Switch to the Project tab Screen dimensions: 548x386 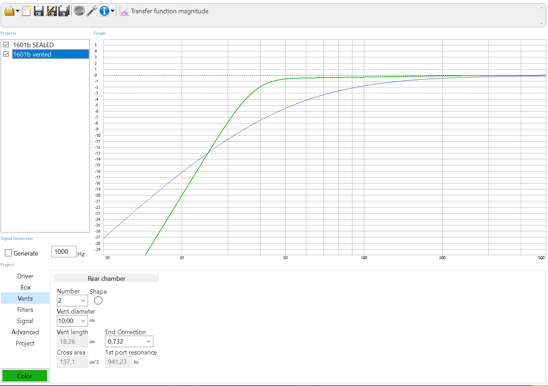25,343
